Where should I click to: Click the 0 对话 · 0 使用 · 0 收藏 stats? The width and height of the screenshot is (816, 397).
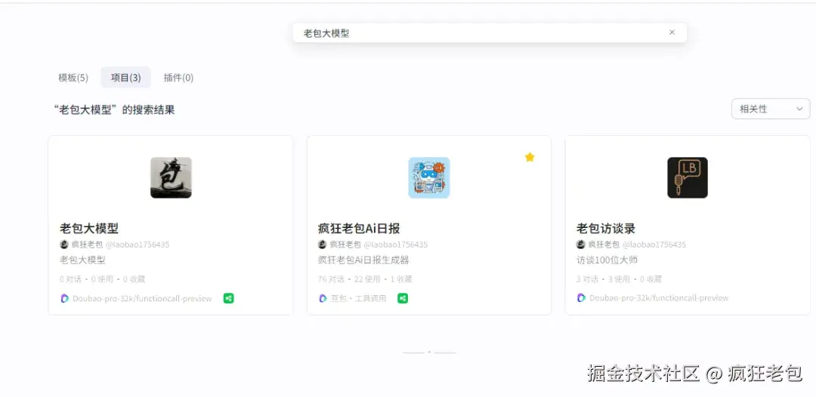tap(103, 279)
